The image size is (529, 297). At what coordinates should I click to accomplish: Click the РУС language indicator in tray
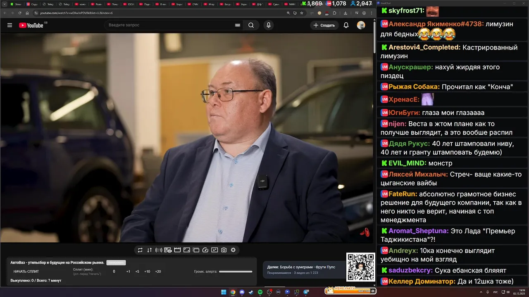(x=496, y=292)
